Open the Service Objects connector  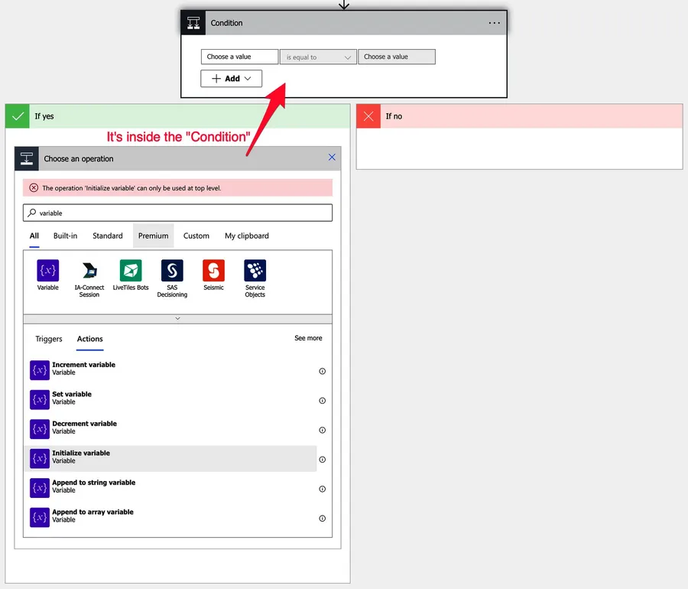255,271
